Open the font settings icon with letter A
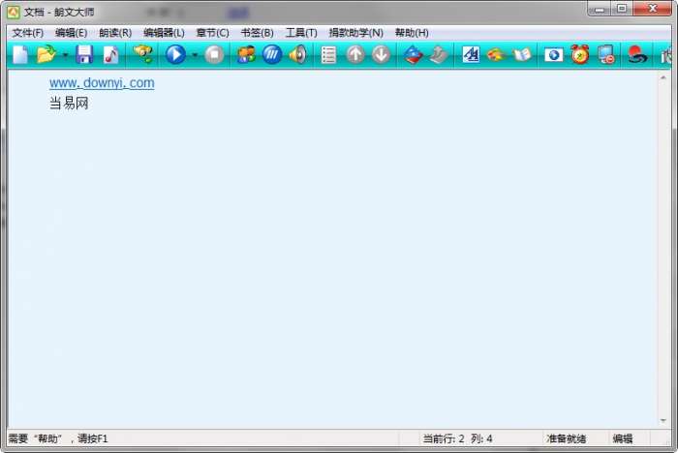The image size is (678, 453). point(471,55)
